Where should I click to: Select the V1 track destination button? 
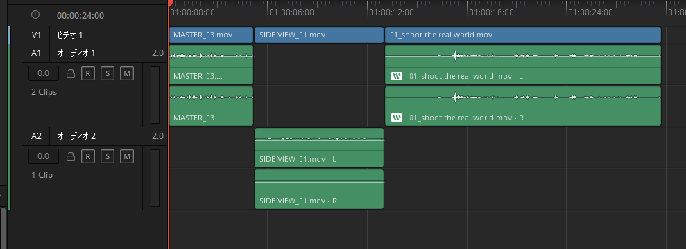coord(36,35)
